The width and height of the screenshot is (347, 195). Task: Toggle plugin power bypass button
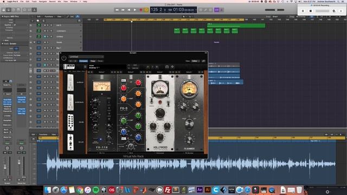click(64, 58)
